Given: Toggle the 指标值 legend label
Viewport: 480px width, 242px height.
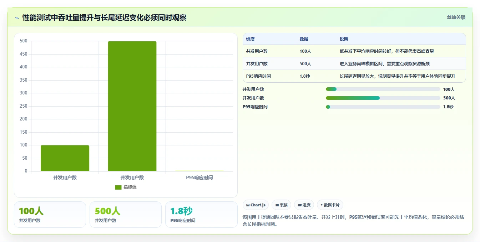Looking at the screenshot, I should [x=130, y=187].
